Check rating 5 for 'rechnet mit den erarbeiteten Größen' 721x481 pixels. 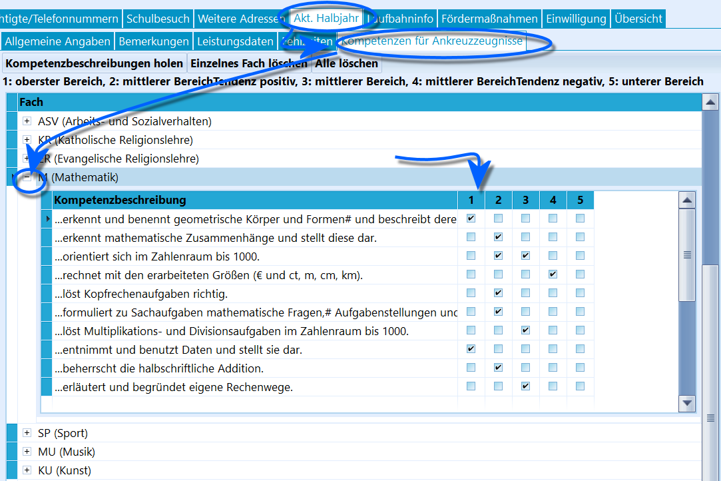[x=581, y=274]
